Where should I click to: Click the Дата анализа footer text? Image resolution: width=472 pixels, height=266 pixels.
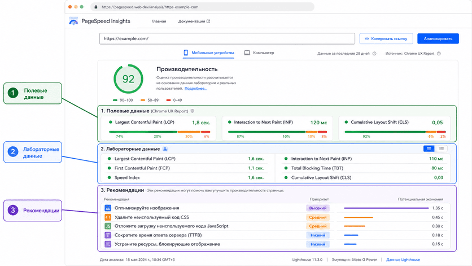(137, 260)
